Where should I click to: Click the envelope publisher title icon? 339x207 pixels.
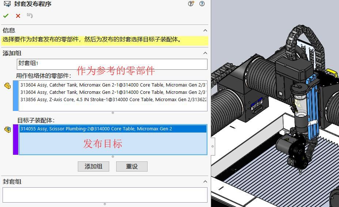(7, 4)
